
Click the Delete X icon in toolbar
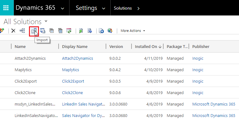13,31
